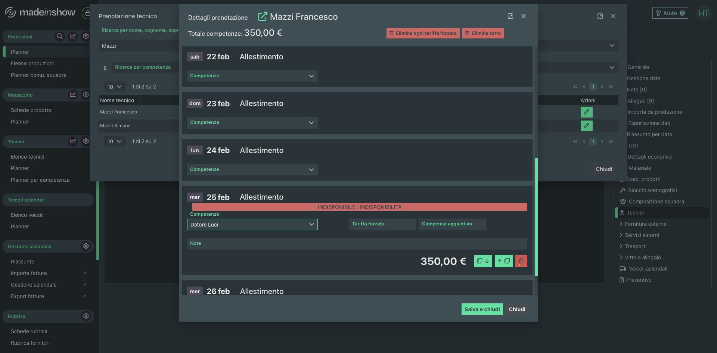Click the edit pencil for Mazzi Simone

click(586, 126)
